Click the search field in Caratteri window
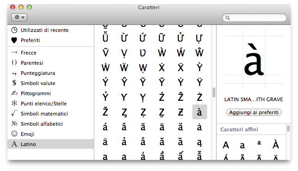The height and width of the screenshot is (171, 298). coord(255,18)
